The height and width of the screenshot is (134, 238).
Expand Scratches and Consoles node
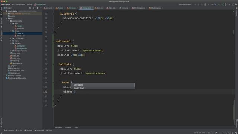4,78
